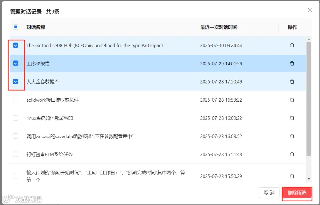Screen dimensions: 320x205
Task: Click the 最近一次对话时间 column header
Action: 219,27
